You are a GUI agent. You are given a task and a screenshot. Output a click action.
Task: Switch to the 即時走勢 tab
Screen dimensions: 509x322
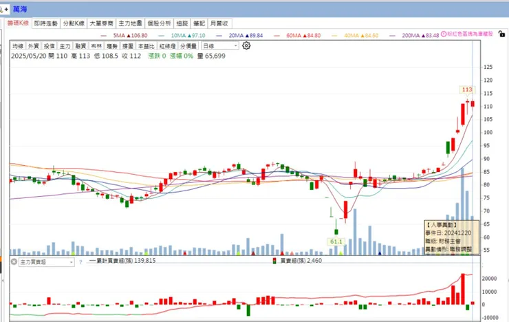[x=46, y=23]
